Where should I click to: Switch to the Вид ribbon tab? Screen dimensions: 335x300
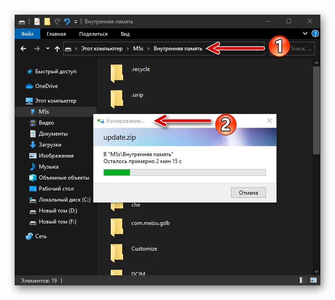(125, 34)
